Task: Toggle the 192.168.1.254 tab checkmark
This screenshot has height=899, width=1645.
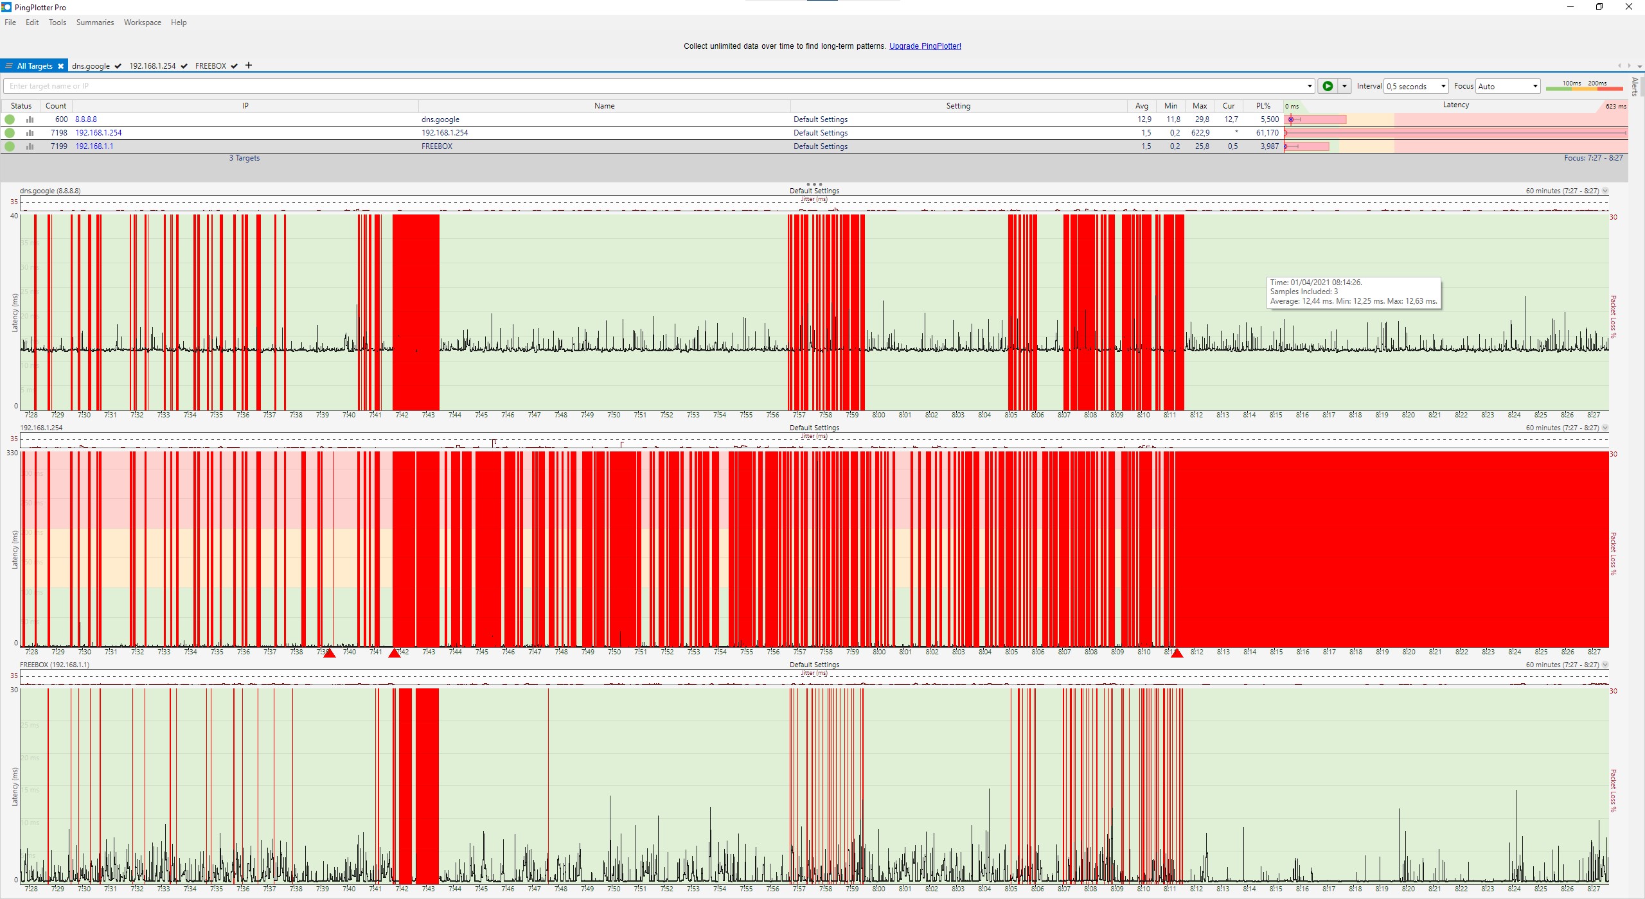Action: [184, 66]
